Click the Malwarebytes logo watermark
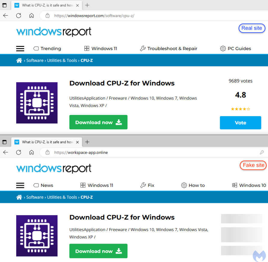The width and height of the screenshot is (268, 262). click(x=259, y=255)
